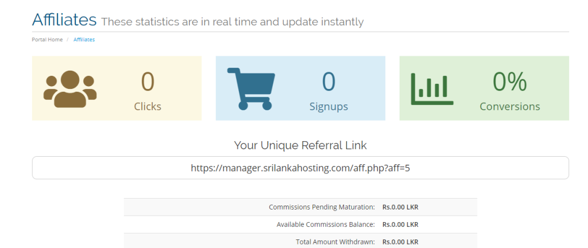Image resolution: width=588 pixels, height=248 pixels.
Task: Open the Portal Home breadcrumb link
Action: click(47, 40)
